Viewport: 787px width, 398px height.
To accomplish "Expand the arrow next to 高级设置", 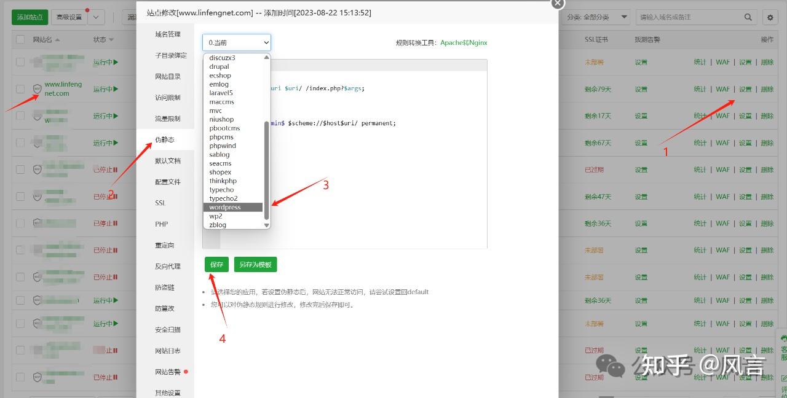I will 97,17.
